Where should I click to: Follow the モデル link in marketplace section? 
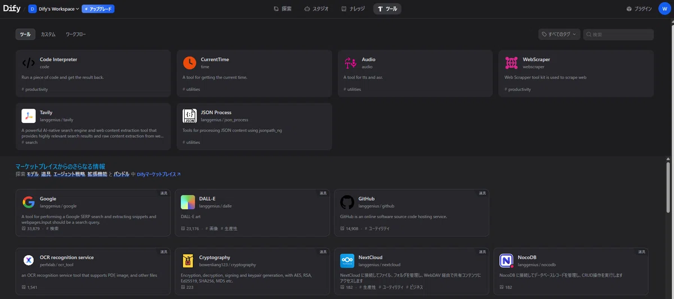pyautogui.click(x=33, y=175)
